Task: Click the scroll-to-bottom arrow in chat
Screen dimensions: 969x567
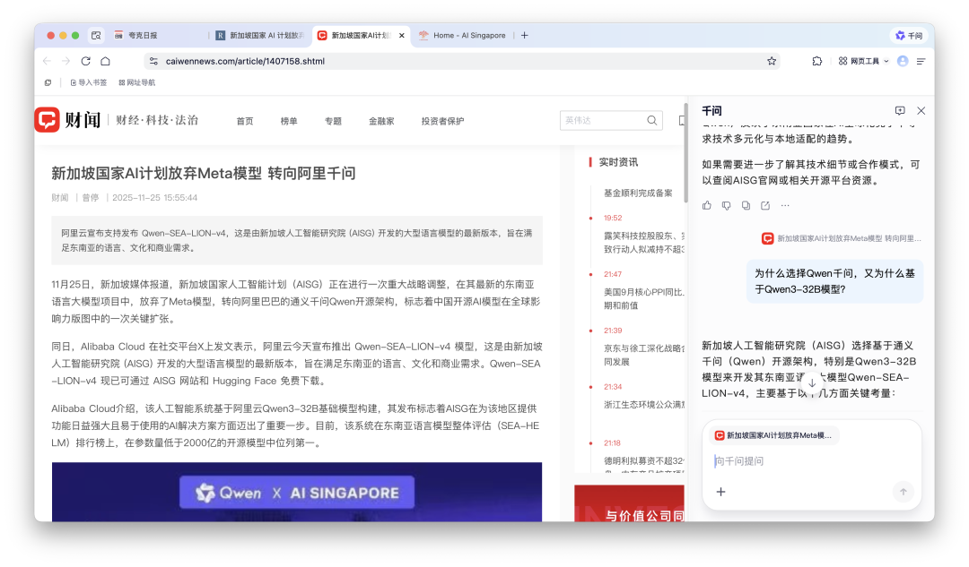Action: pos(812,383)
